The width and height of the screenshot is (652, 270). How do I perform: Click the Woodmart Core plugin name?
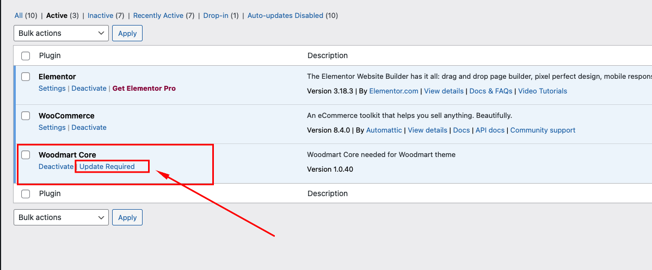click(x=67, y=155)
